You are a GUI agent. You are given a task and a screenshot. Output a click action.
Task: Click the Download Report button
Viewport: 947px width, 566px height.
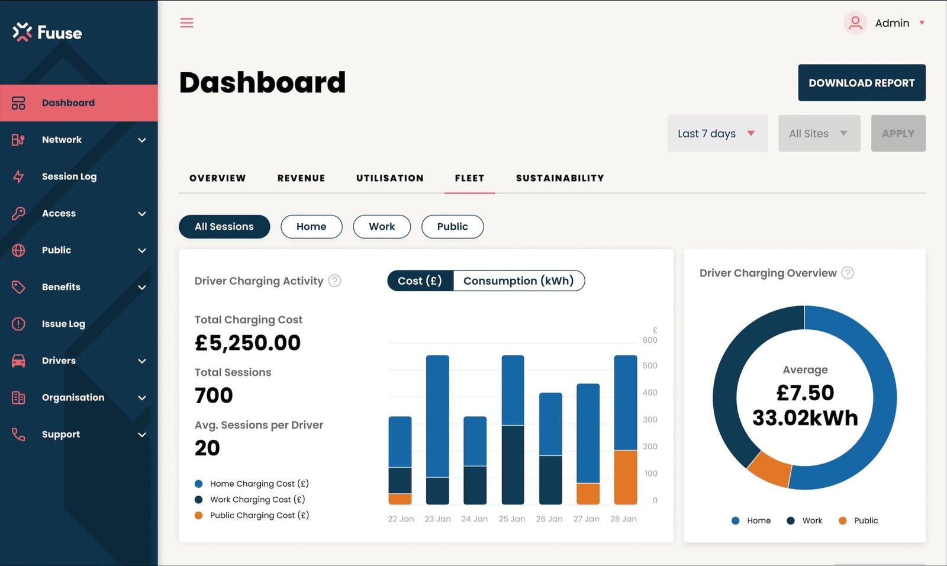862,83
